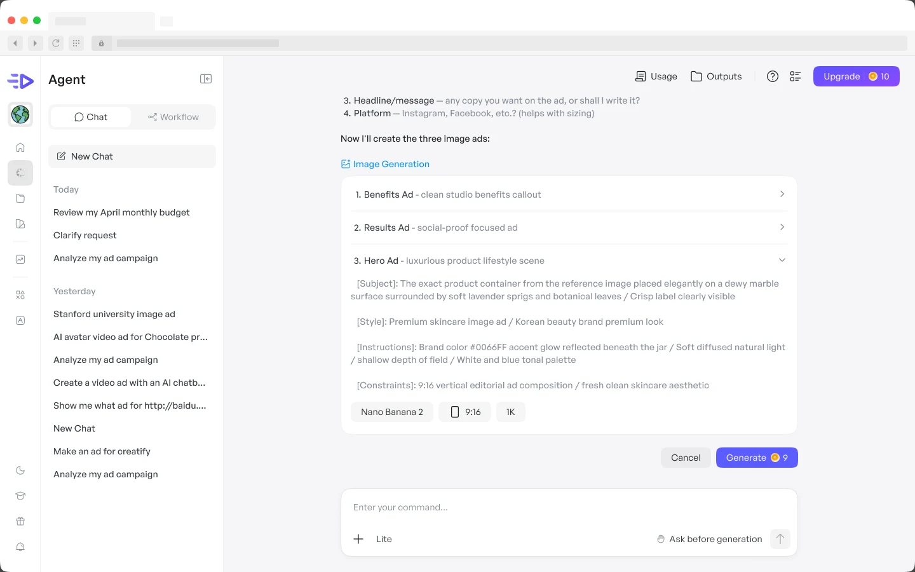Open the task list icon beside help
The height and width of the screenshot is (572, 915).
click(x=796, y=76)
